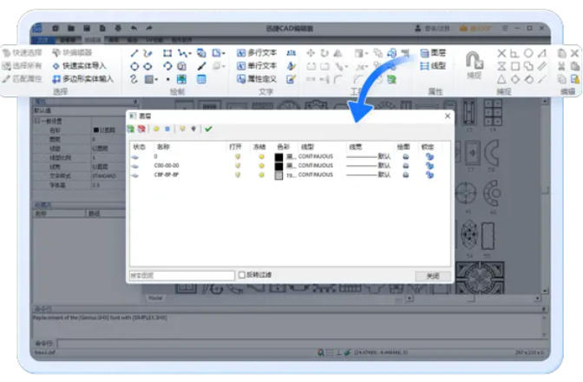The image size is (583, 382).
Task: Click the 图层 (Layers) button in ribbon
Action: point(433,53)
